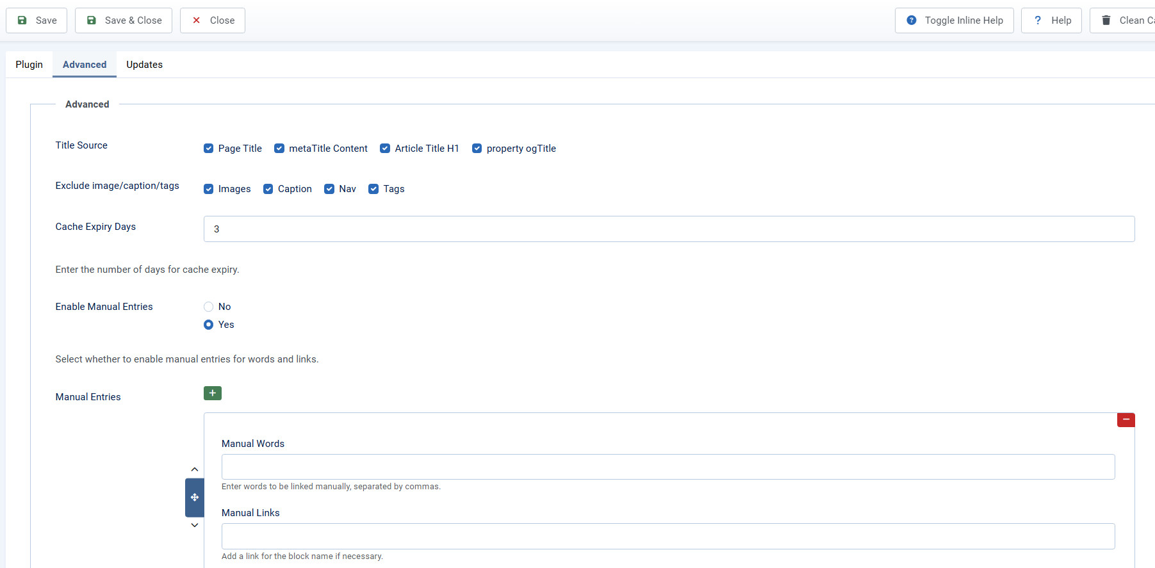
Task: Click the green plus add entry button
Action: click(212, 393)
